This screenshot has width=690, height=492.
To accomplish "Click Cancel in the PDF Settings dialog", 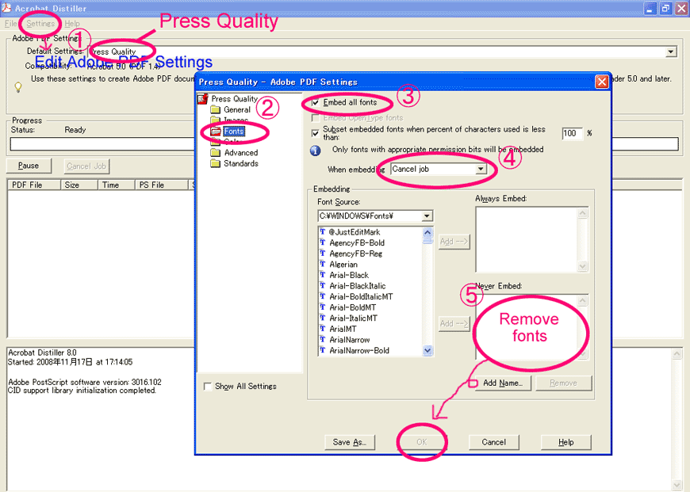I will click(494, 442).
